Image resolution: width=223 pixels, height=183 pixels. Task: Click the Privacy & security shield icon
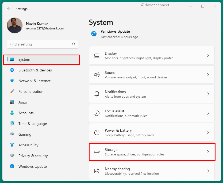pos(12,155)
